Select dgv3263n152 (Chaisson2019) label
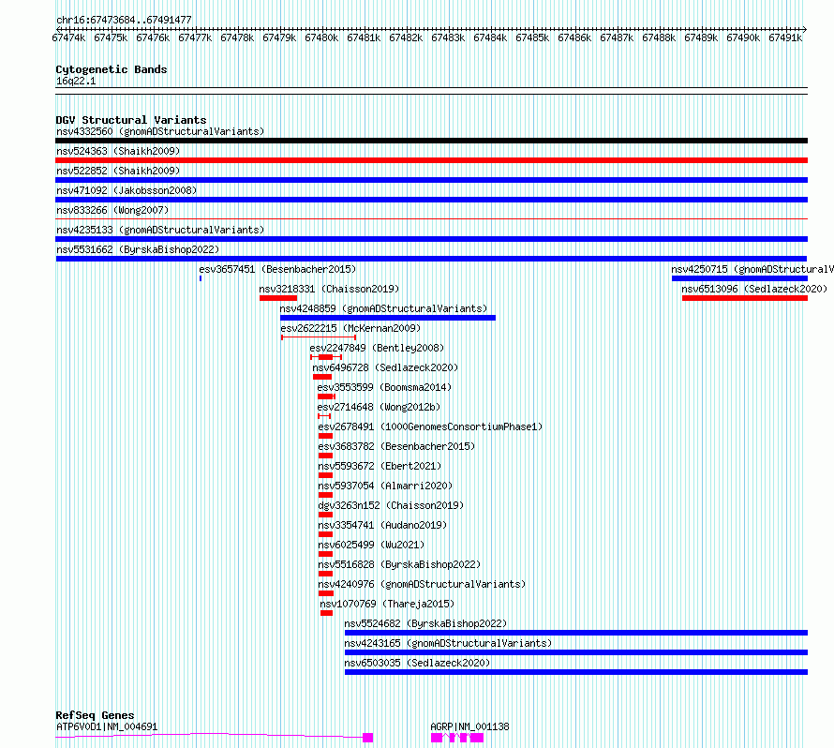Image resolution: width=834 pixels, height=748 pixels. click(391, 505)
